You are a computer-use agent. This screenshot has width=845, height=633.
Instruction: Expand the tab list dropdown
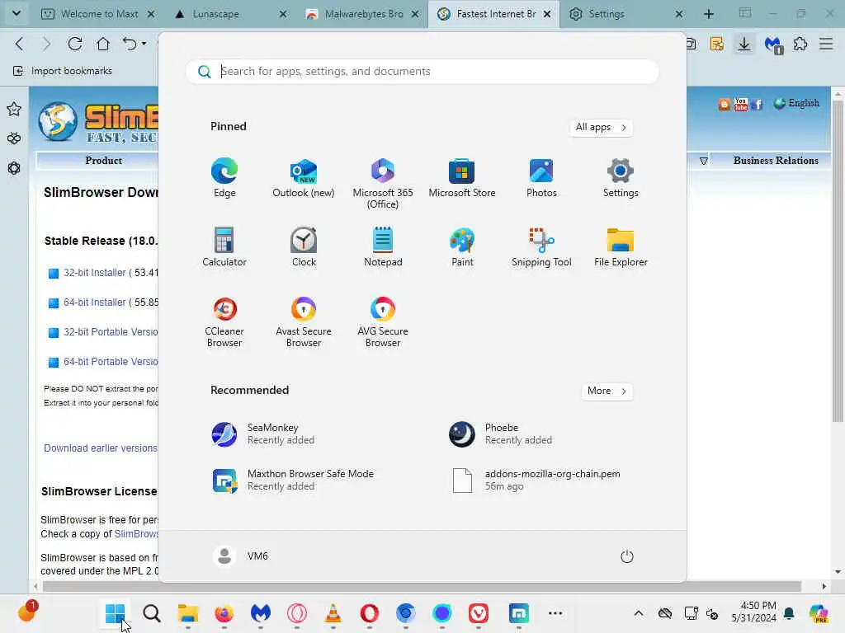point(17,13)
